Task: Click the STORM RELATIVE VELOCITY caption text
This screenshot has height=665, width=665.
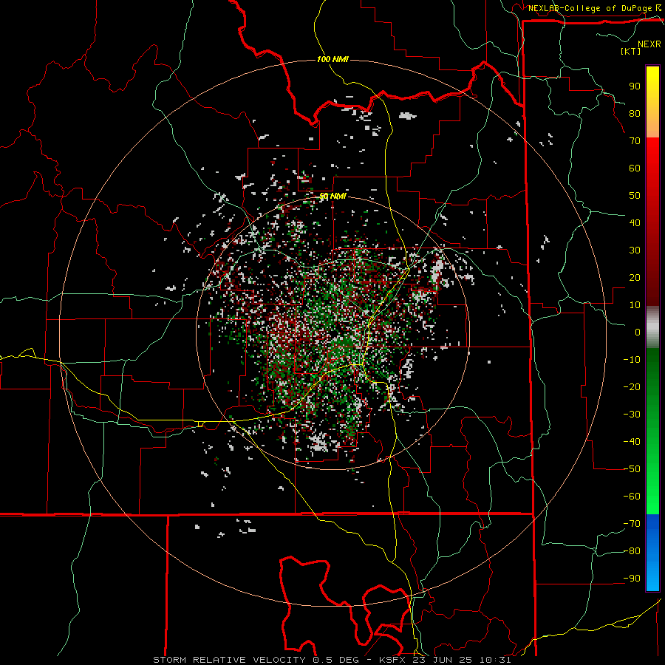Action: click(x=229, y=660)
